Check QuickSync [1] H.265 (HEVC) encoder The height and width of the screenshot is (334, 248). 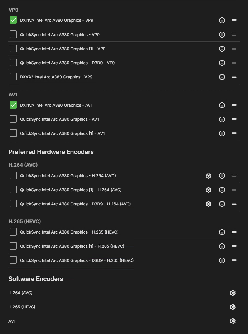[13, 246]
